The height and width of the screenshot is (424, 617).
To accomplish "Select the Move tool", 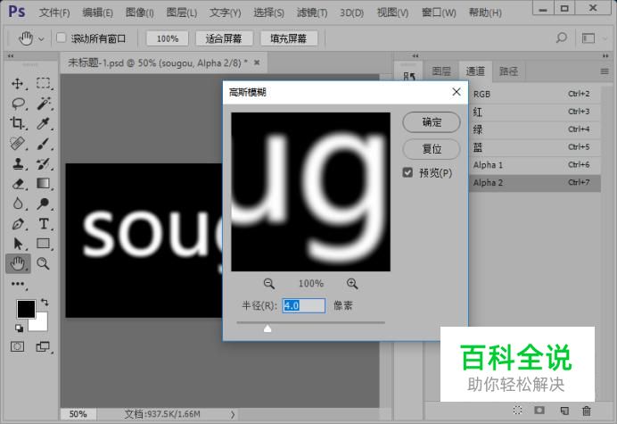I will [x=17, y=84].
